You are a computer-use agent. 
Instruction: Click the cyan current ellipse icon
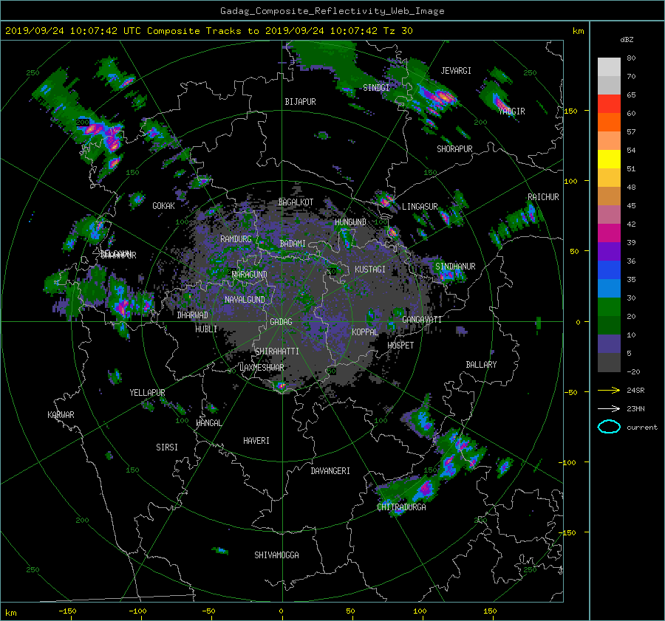point(609,427)
